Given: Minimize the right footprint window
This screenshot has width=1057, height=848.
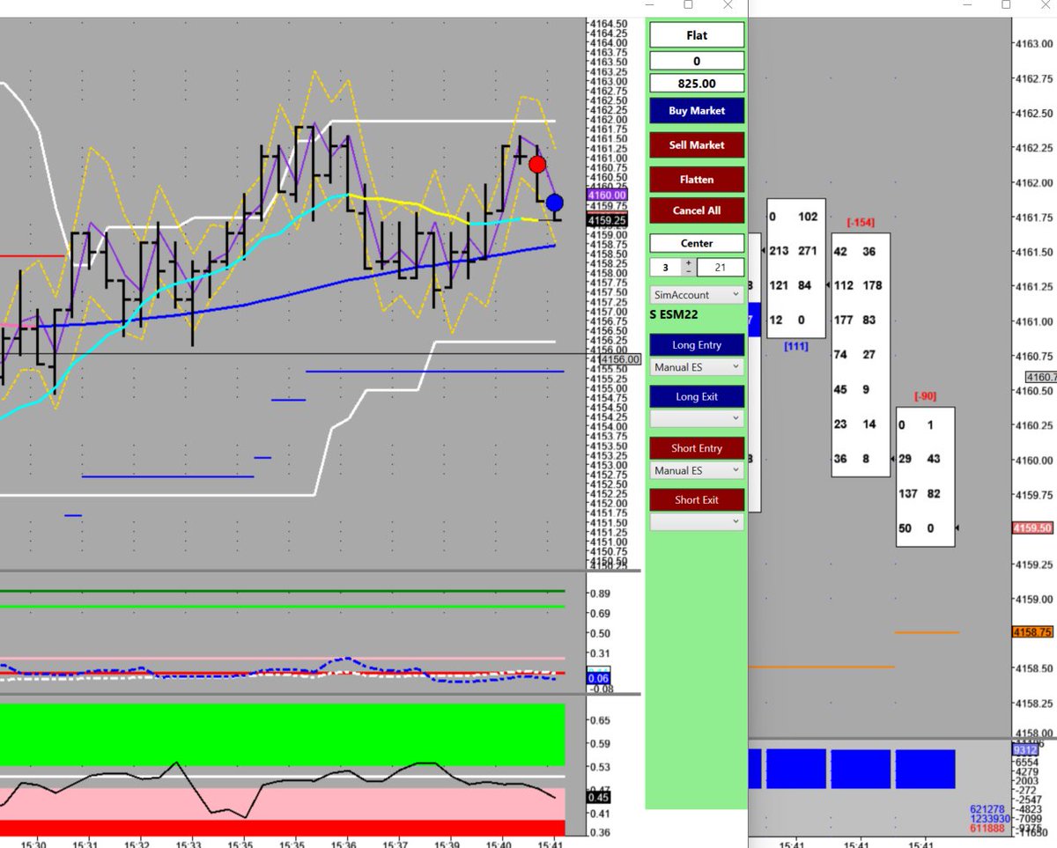Looking at the screenshot, I should 967,4.
